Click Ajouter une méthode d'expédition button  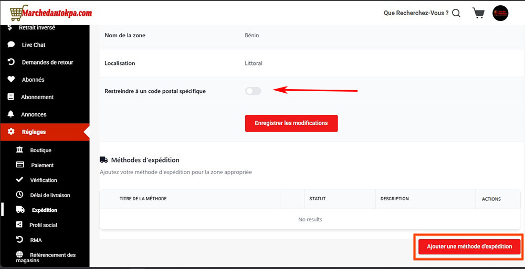[469, 246]
